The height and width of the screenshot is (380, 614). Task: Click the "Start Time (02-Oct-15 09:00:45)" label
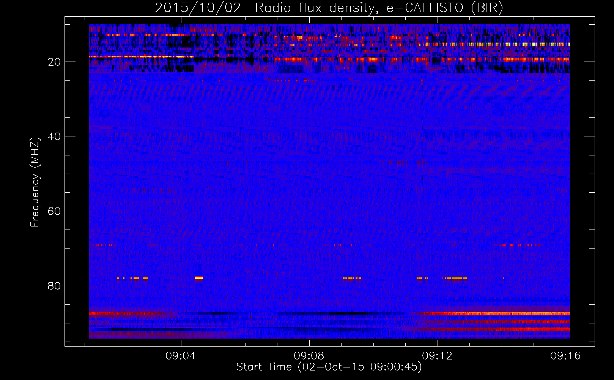pyautogui.click(x=329, y=367)
